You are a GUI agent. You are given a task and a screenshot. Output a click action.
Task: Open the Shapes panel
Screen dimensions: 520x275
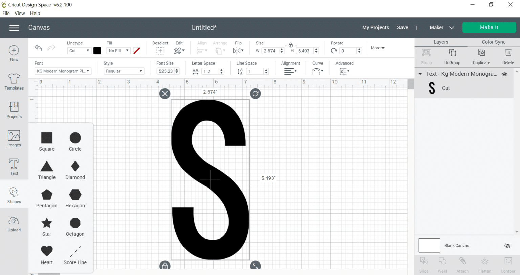14,195
